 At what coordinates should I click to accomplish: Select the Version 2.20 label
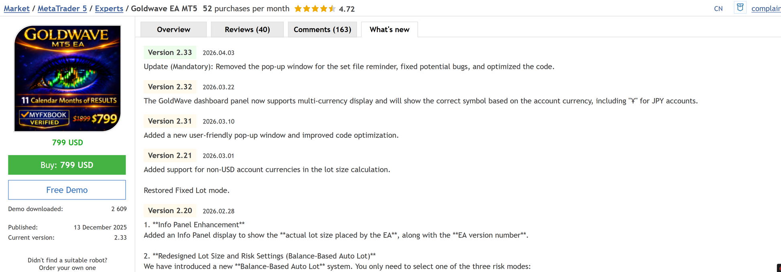170,211
